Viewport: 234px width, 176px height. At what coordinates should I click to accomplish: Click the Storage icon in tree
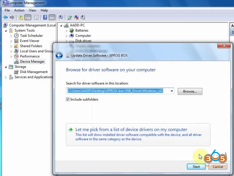point(11,67)
